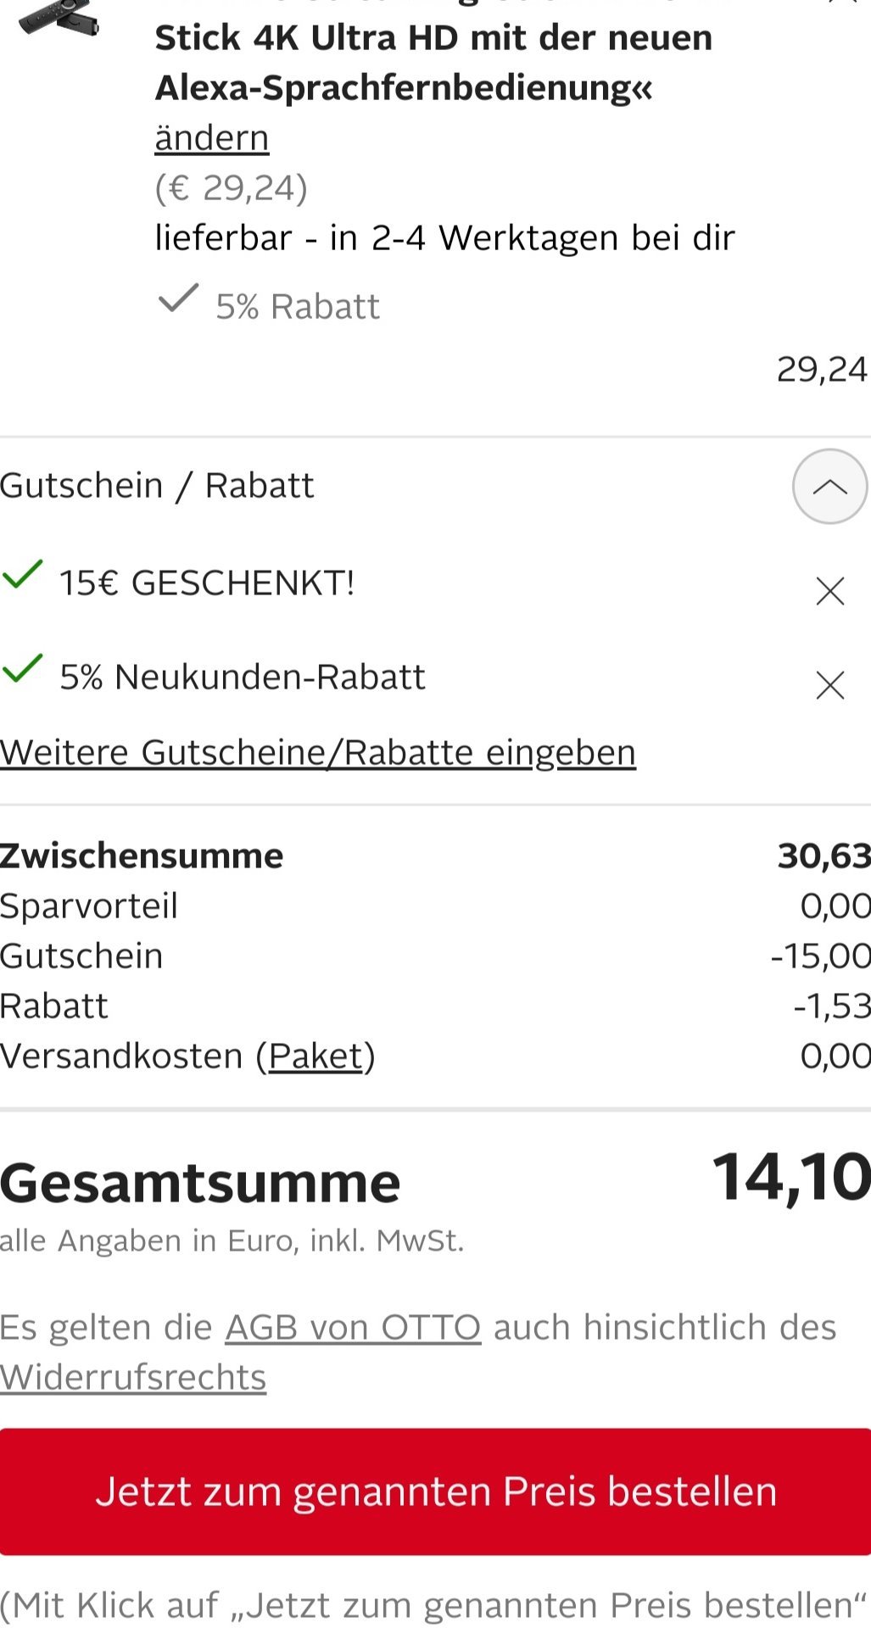Click the gray checkmark next to 5% Rabatt
The width and height of the screenshot is (871, 1628).
tap(178, 298)
